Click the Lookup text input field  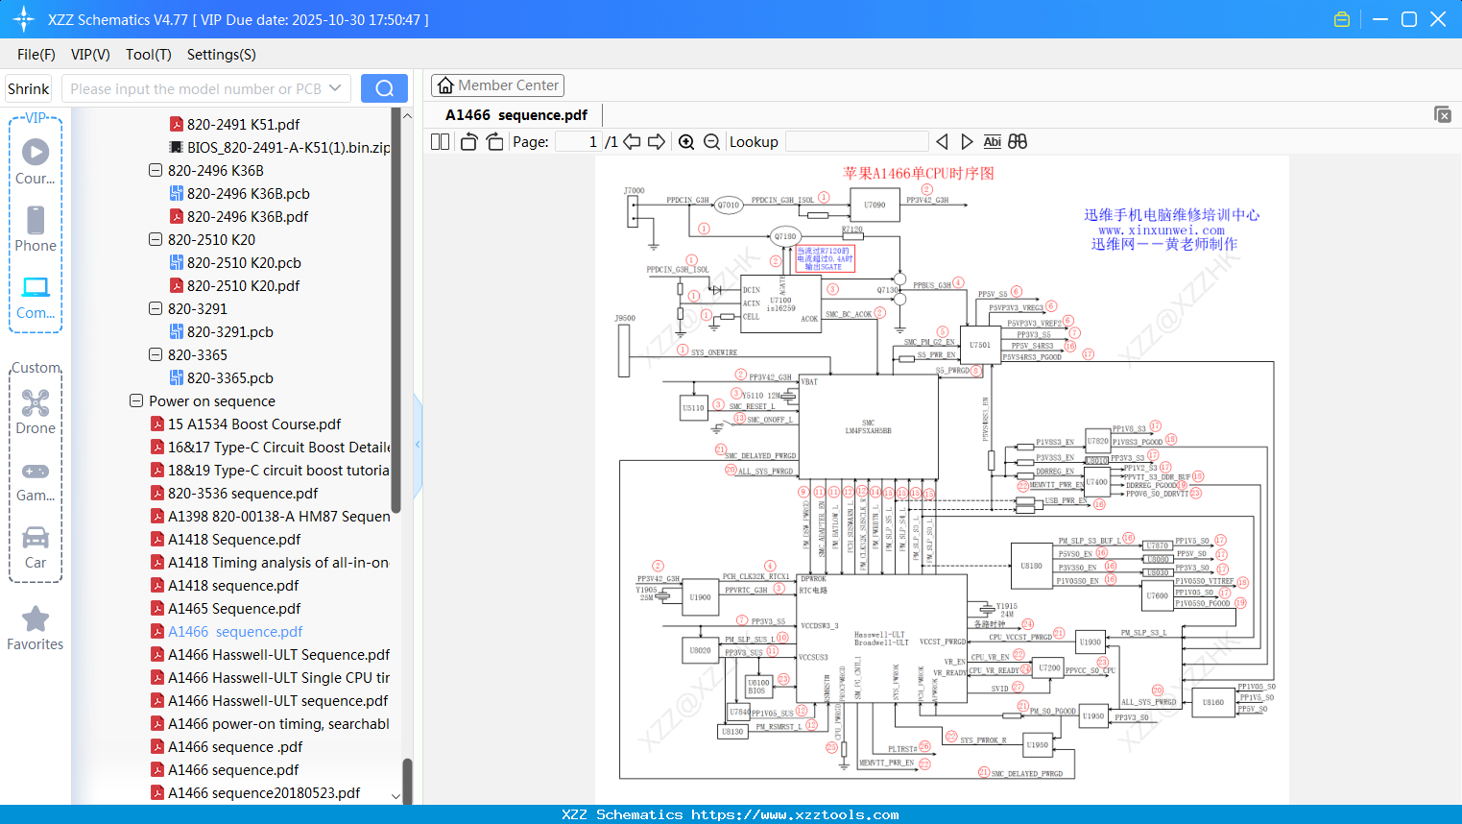[x=856, y=142]
